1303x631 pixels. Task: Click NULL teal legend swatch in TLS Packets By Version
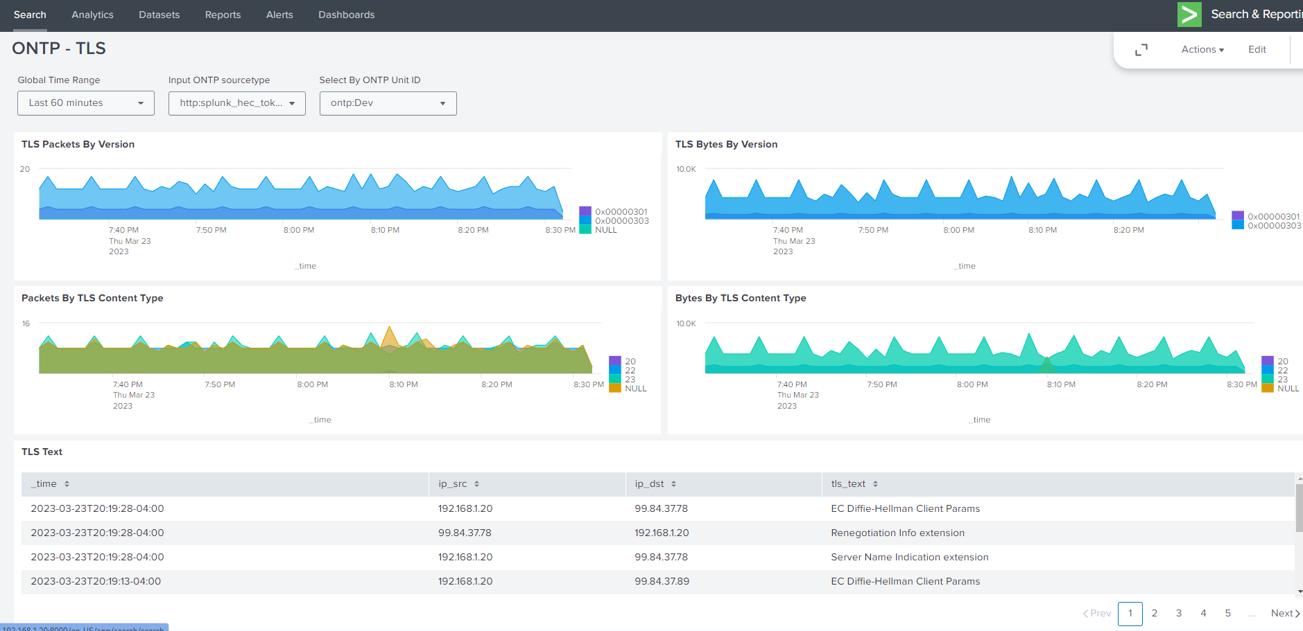(585, 229)
